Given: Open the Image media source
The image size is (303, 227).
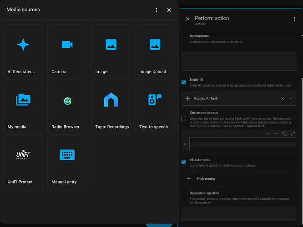Looking at the screenshot, I should (111, 51).
